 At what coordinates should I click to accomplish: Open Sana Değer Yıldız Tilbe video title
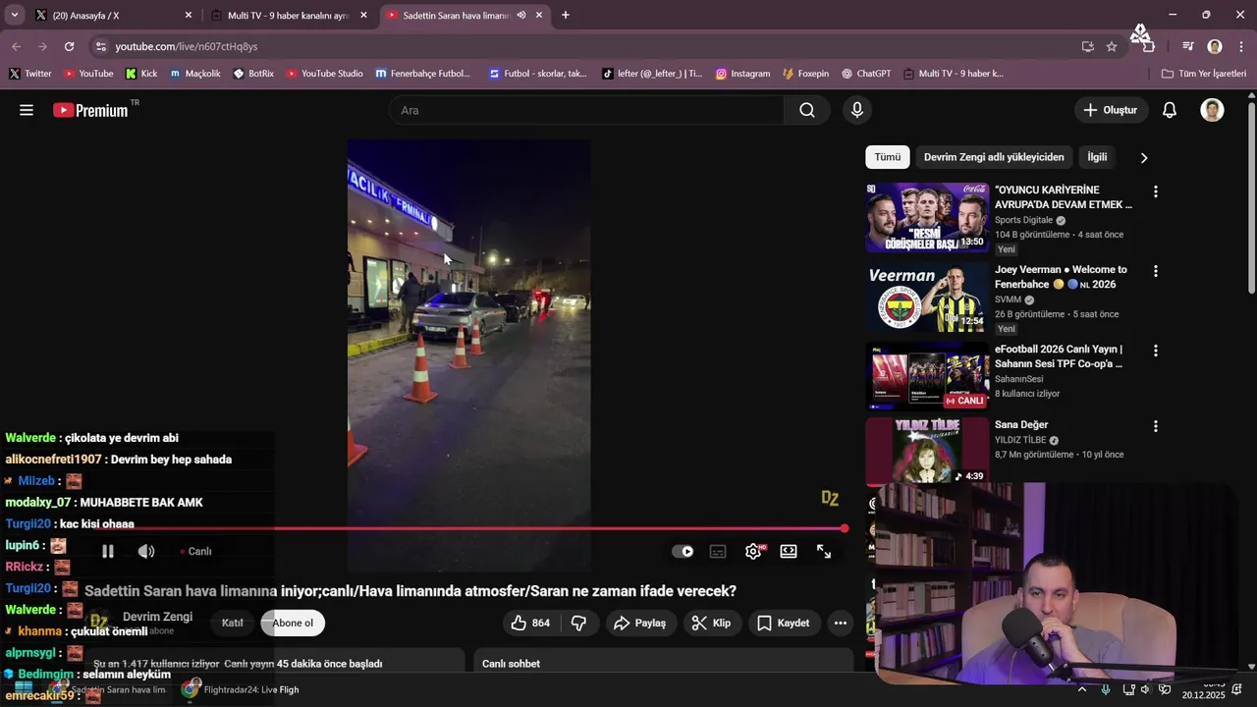[x=1021, y=425]
